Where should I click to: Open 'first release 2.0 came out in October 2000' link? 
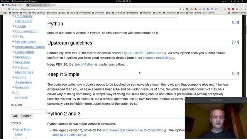[133, 130]
